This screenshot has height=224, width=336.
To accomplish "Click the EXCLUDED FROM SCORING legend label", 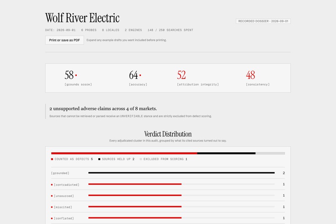I will 163,159.
